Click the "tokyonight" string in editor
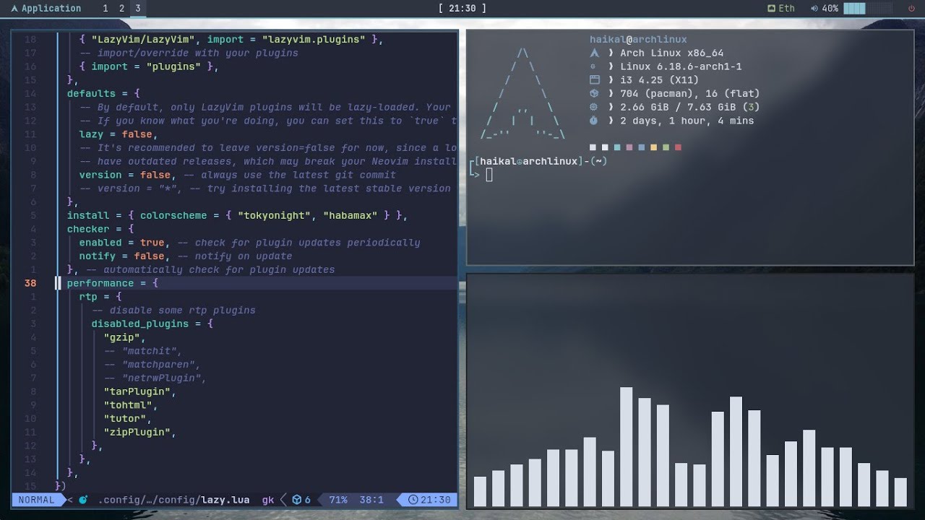Viewport: 925px width, 520px height. click(274, 215)
